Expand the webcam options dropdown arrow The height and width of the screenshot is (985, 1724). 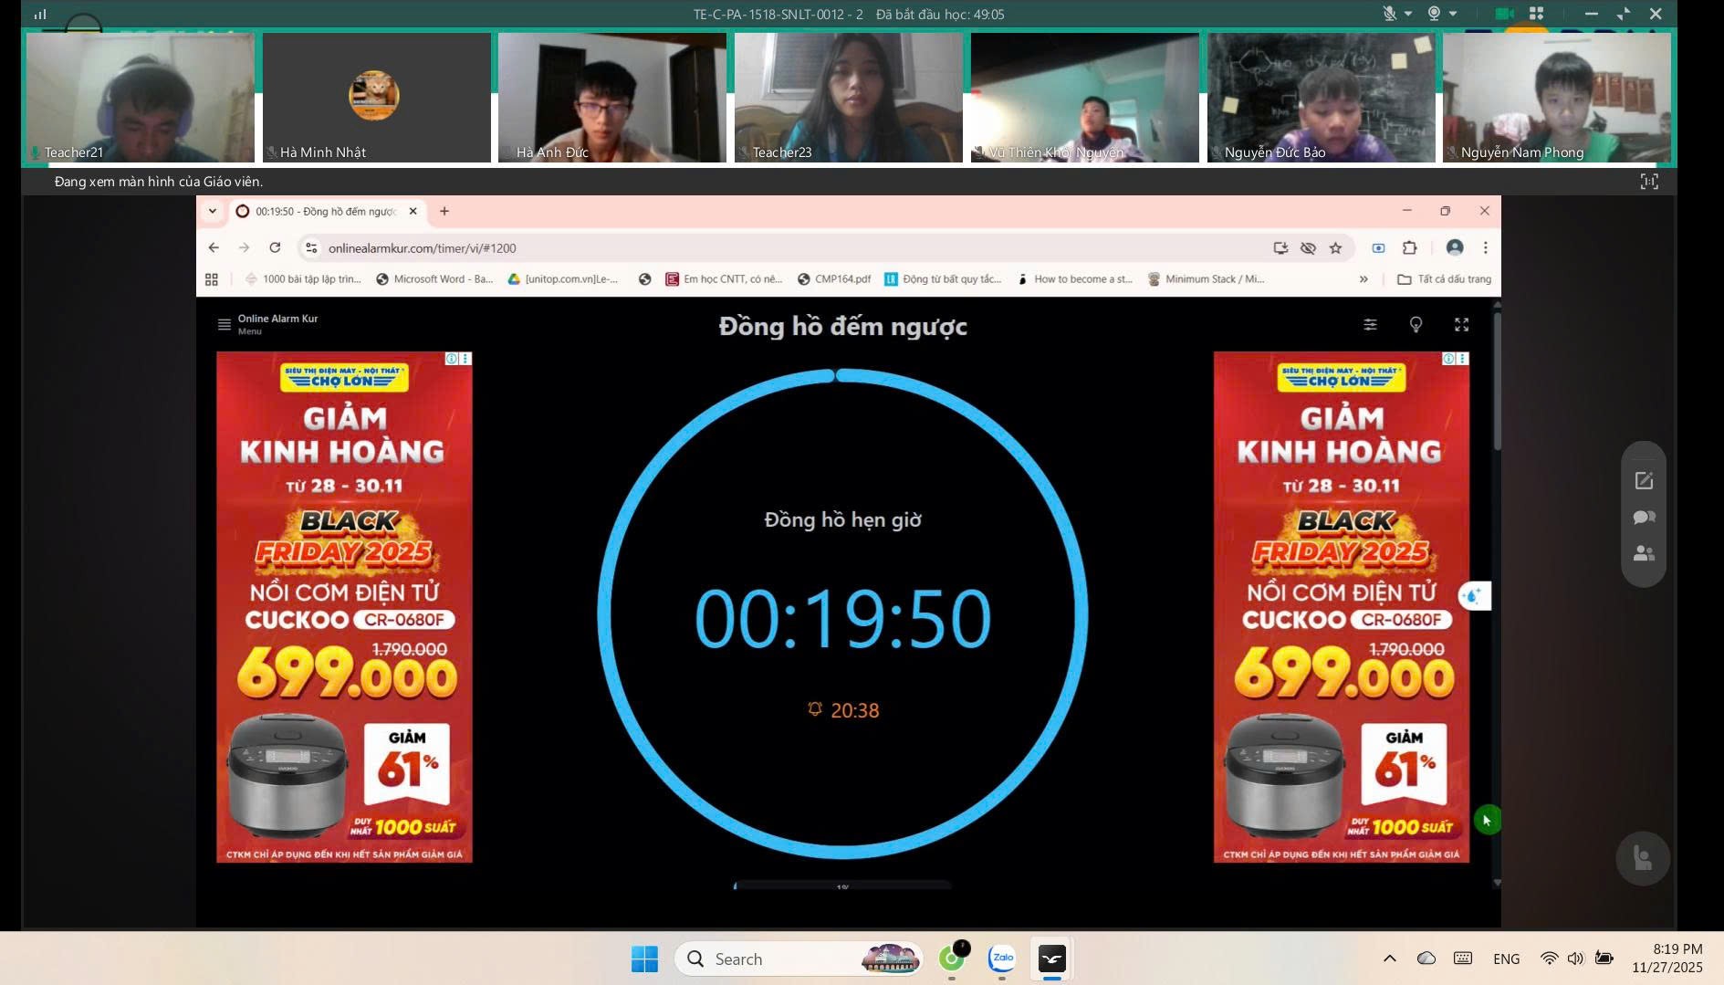[x=1453, y=14]
